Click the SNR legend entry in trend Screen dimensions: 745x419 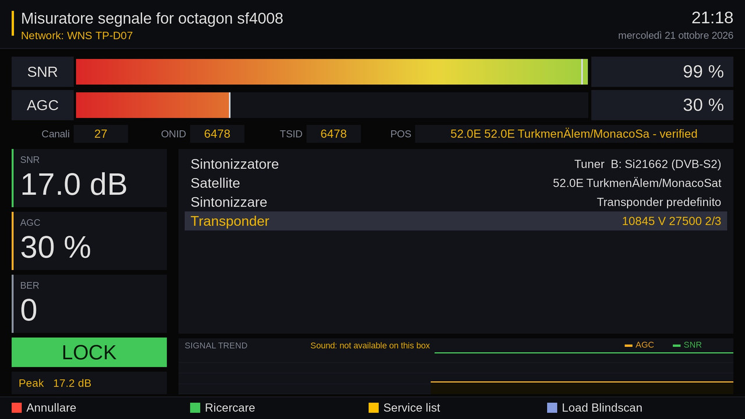[x=687, y=345]
